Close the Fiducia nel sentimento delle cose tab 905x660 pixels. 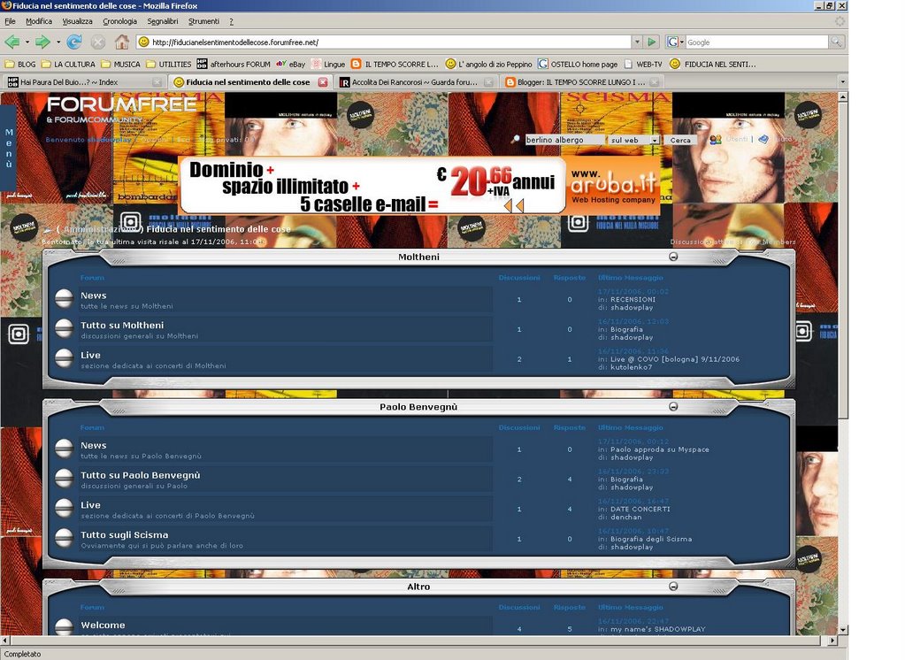pyautogui.click(x=323, y=82)
